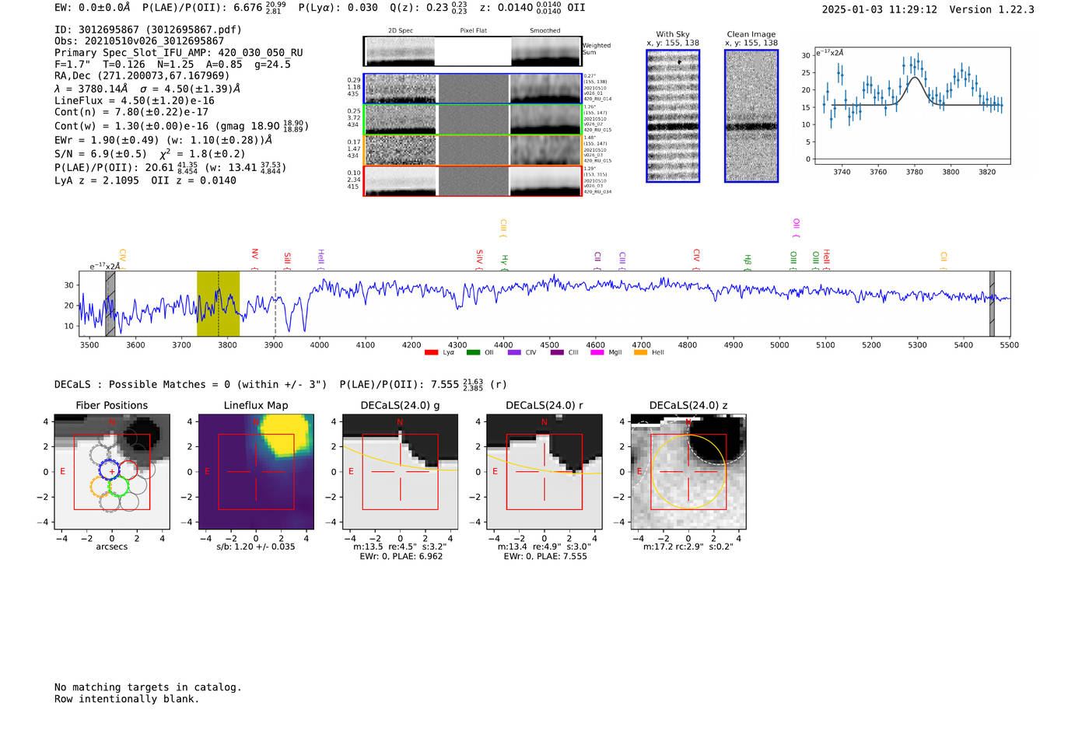Click the red Lyα legend swatch

431,352
